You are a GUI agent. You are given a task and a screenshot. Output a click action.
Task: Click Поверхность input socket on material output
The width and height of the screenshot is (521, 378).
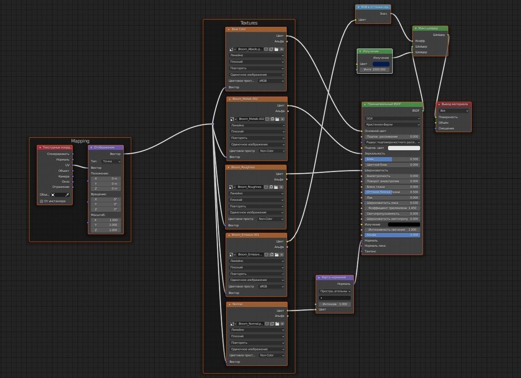(436, 117)
